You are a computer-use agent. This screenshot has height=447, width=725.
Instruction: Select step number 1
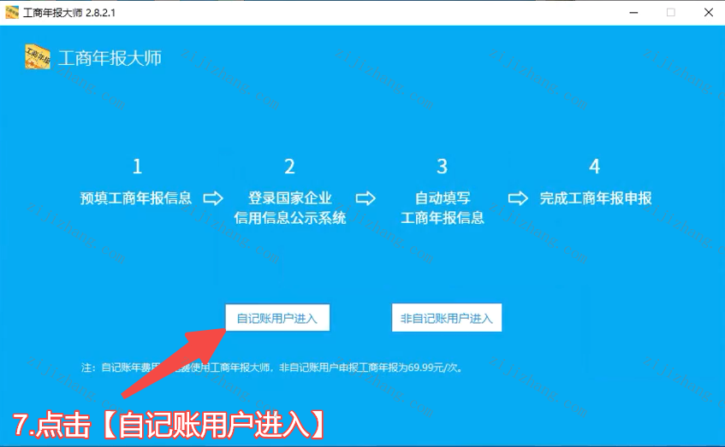point(137,167)
